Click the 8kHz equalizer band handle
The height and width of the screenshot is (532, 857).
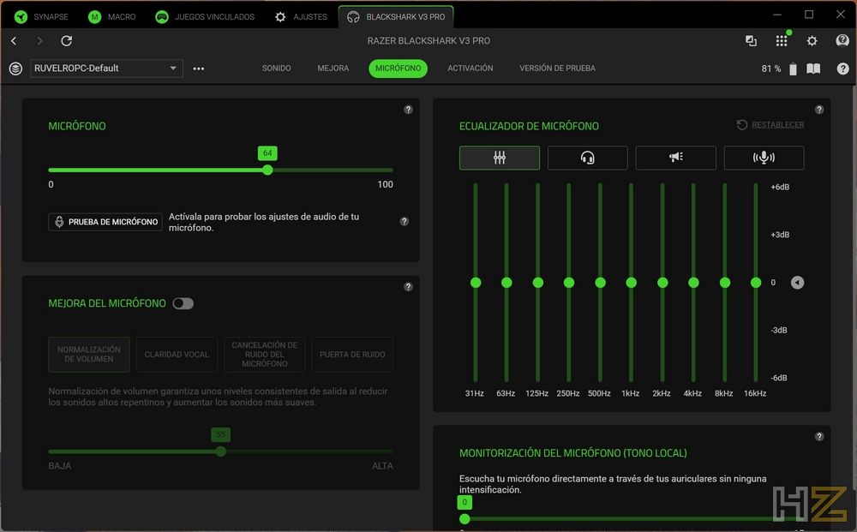coord(725,283)
